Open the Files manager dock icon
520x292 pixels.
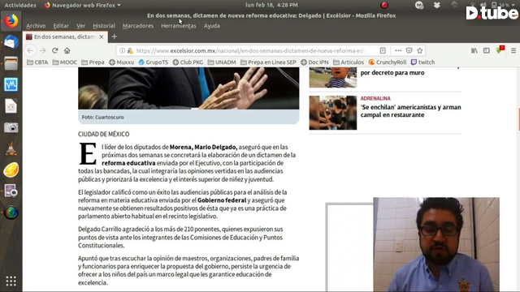[x=11, y=63]
